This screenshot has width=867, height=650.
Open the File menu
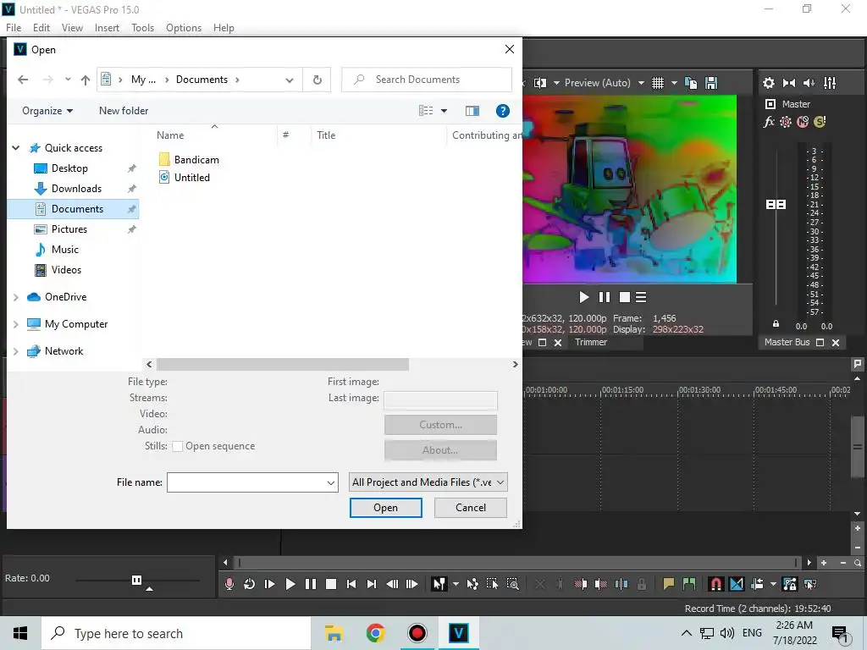coord(14,28)
